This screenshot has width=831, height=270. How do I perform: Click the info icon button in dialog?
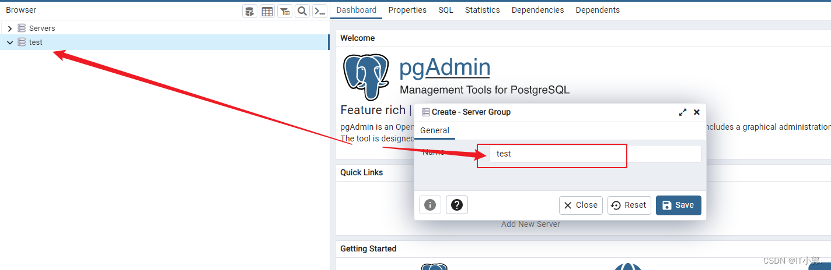pos(430,205)
